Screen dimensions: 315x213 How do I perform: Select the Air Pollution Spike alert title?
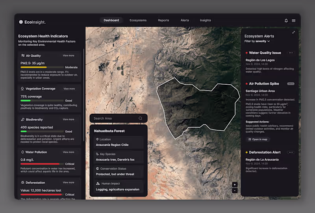[264, 83]
